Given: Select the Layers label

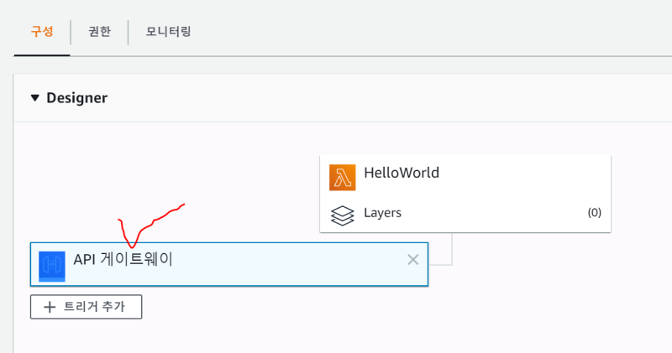Looking at the screenshot, I should tap(383, 213).
